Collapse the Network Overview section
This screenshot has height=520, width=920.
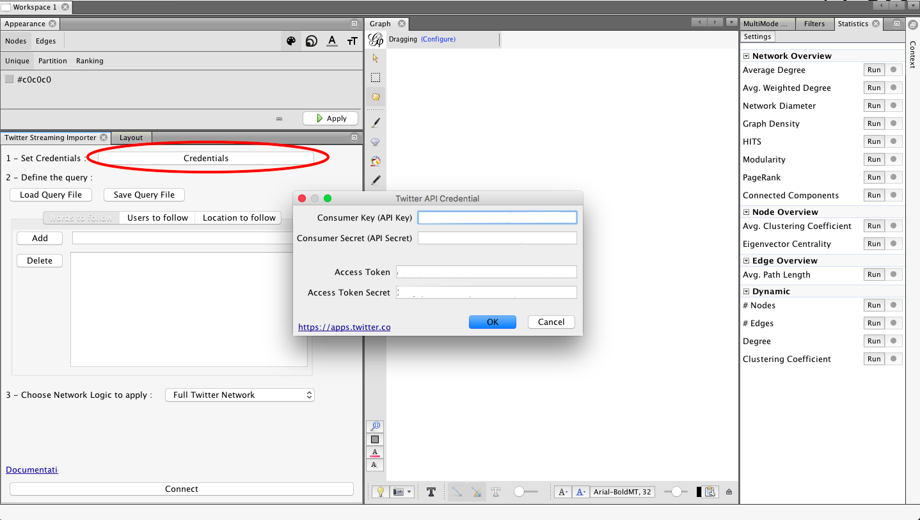pyautogui.click(x=746, y=56)
